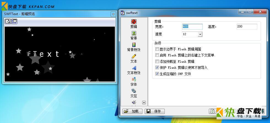Click the 保存 (save) button
This screenshot has width=270, height=123.
click(x=155, y=111)
